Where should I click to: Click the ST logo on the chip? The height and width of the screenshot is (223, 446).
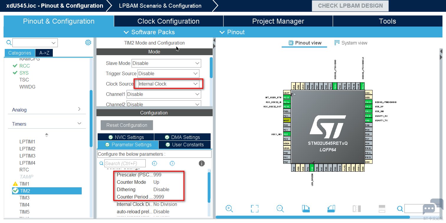click(x=328, y=127)
